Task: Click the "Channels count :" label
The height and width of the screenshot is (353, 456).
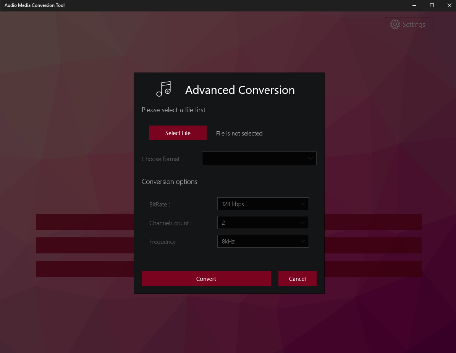Action: [x=170, y=223]
